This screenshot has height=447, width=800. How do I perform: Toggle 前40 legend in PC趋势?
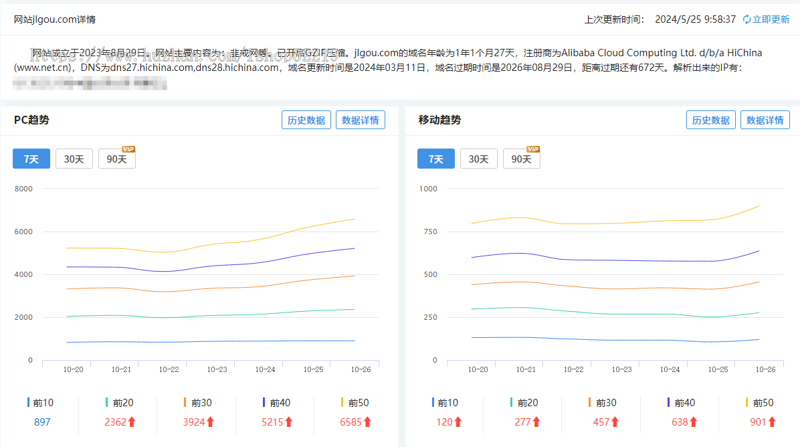point(276,403)
